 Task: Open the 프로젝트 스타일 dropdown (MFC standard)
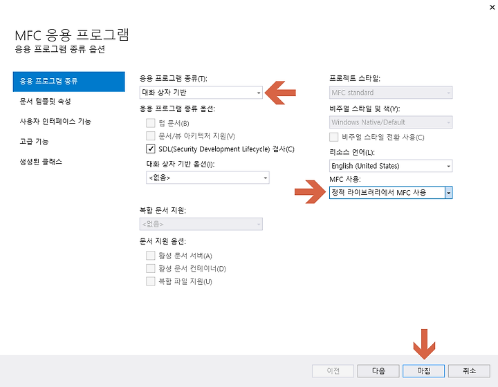click(x=391, y=93)
